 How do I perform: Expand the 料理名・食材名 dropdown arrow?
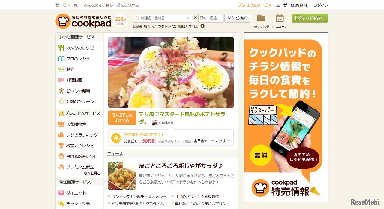click(188, 18)
